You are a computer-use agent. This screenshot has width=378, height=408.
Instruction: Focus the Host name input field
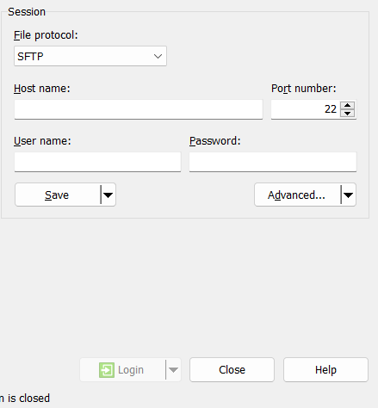(x=139, y=109)
